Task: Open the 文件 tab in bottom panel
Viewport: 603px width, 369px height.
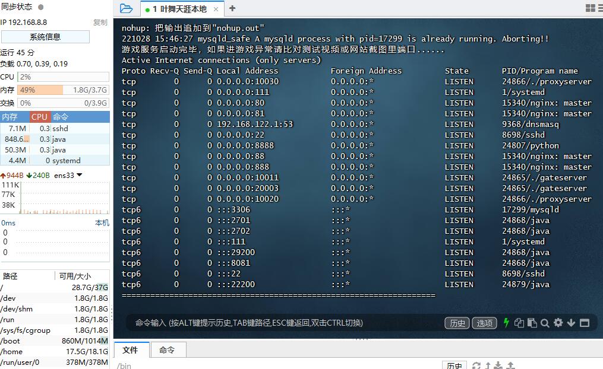Action: (130, 350)
